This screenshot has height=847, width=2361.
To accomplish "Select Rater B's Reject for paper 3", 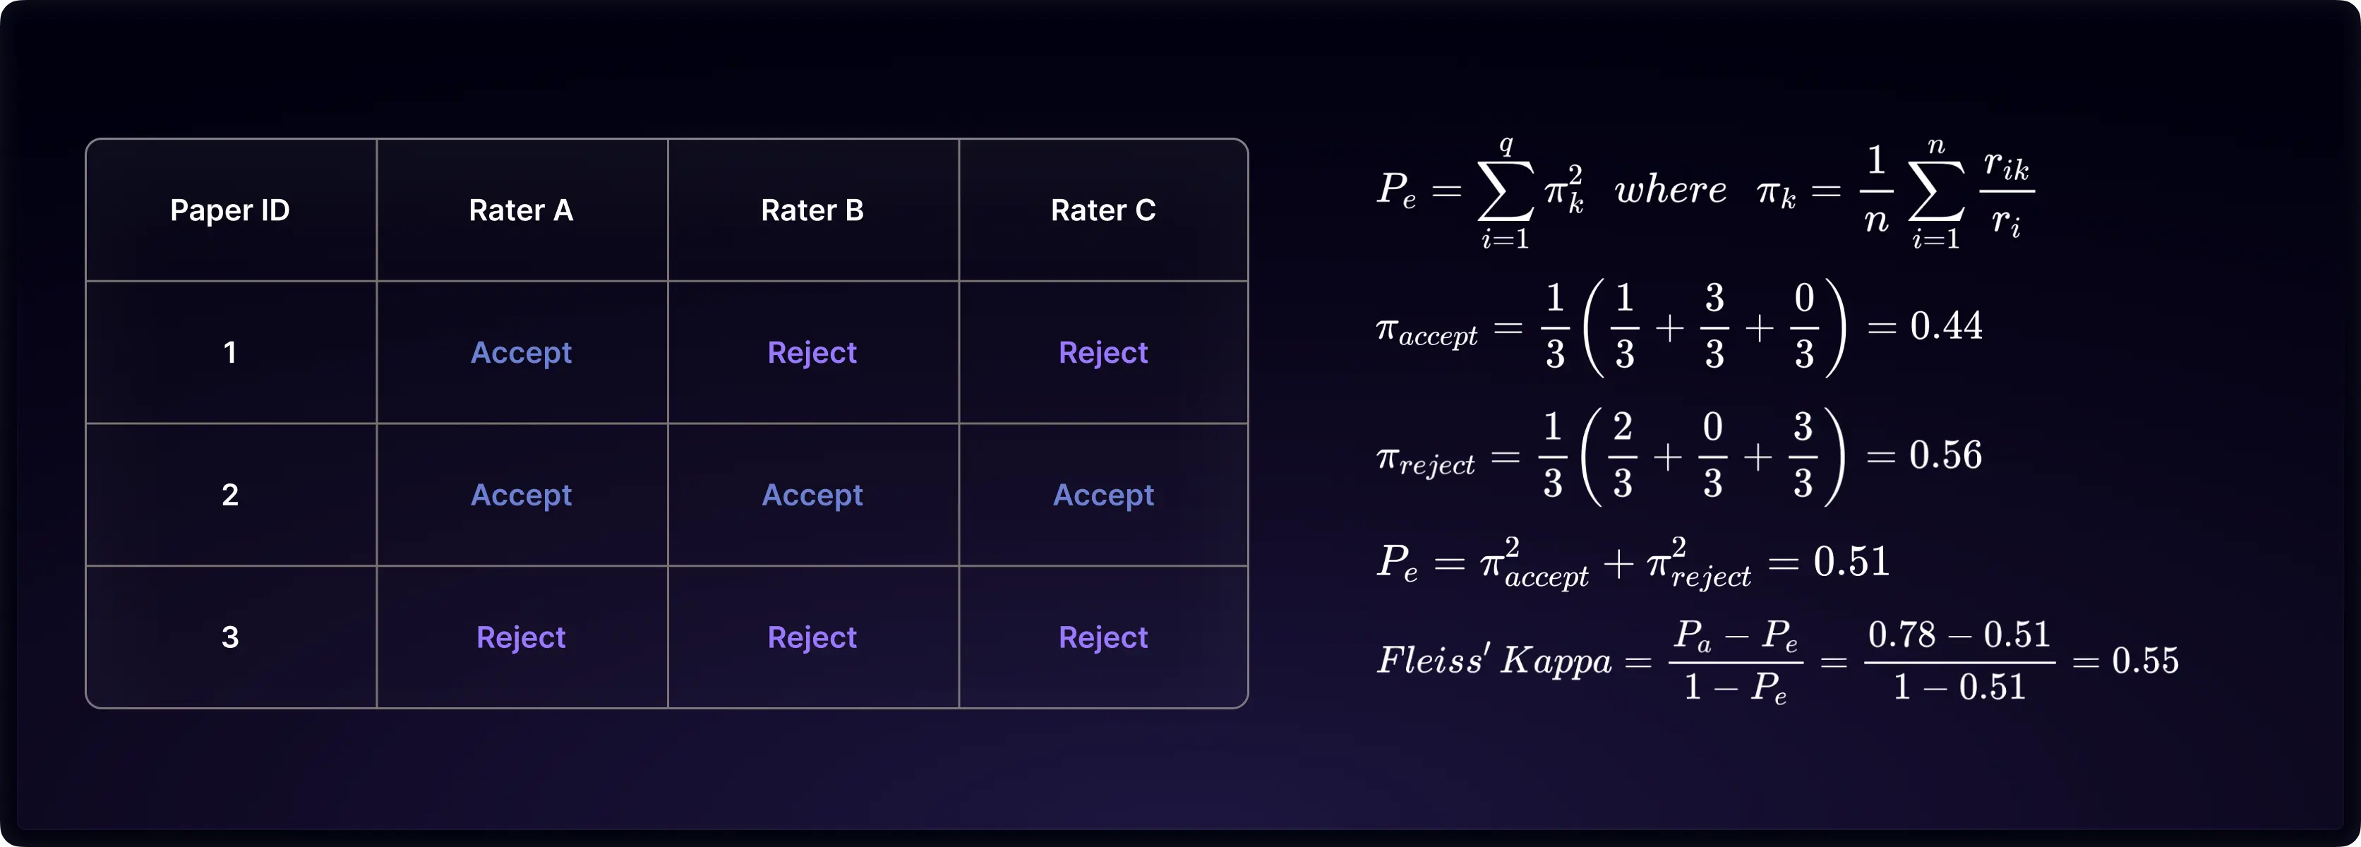I will (812, 638).
